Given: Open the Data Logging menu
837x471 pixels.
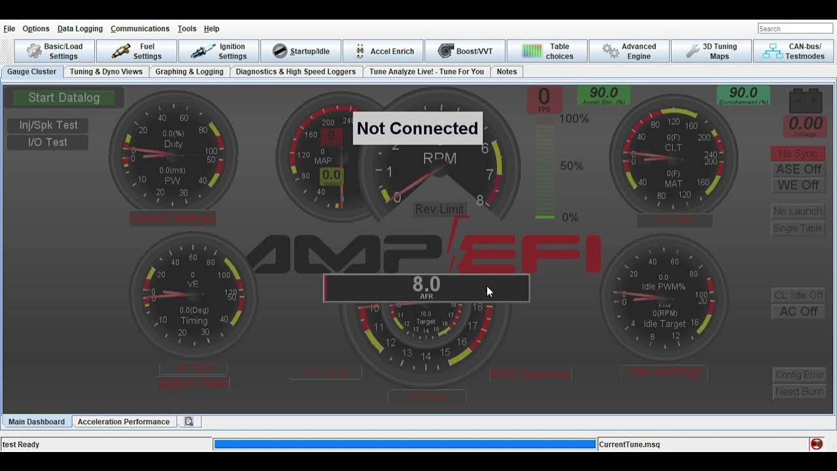Looking at the screenshot, I should [80, 29].
